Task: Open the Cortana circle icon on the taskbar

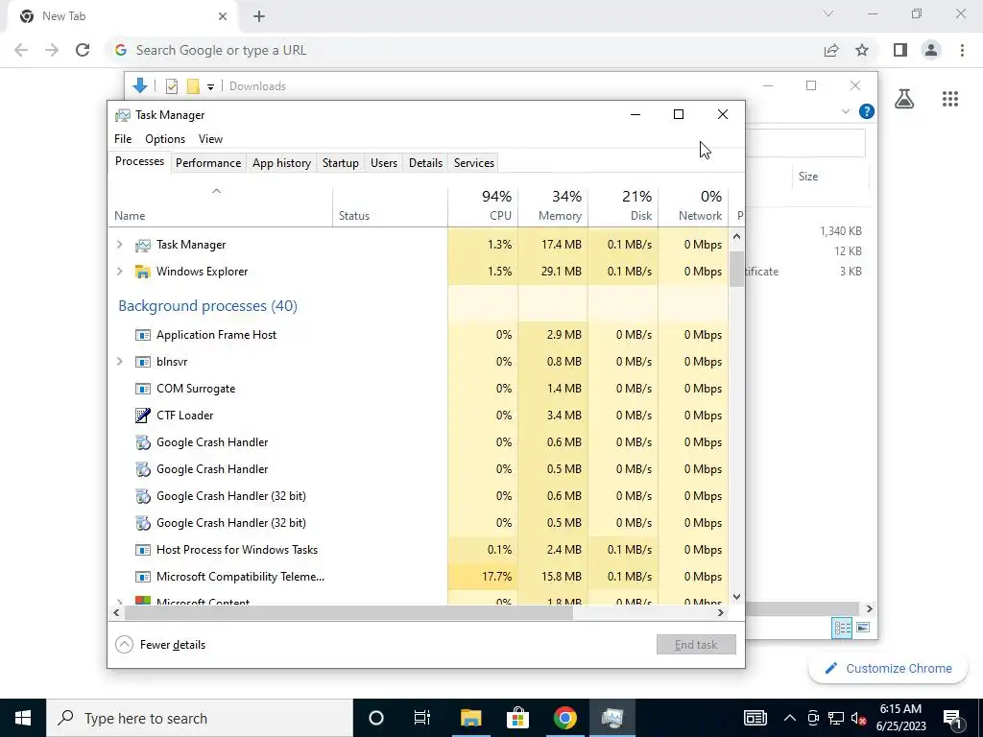Action: point(375,718)
